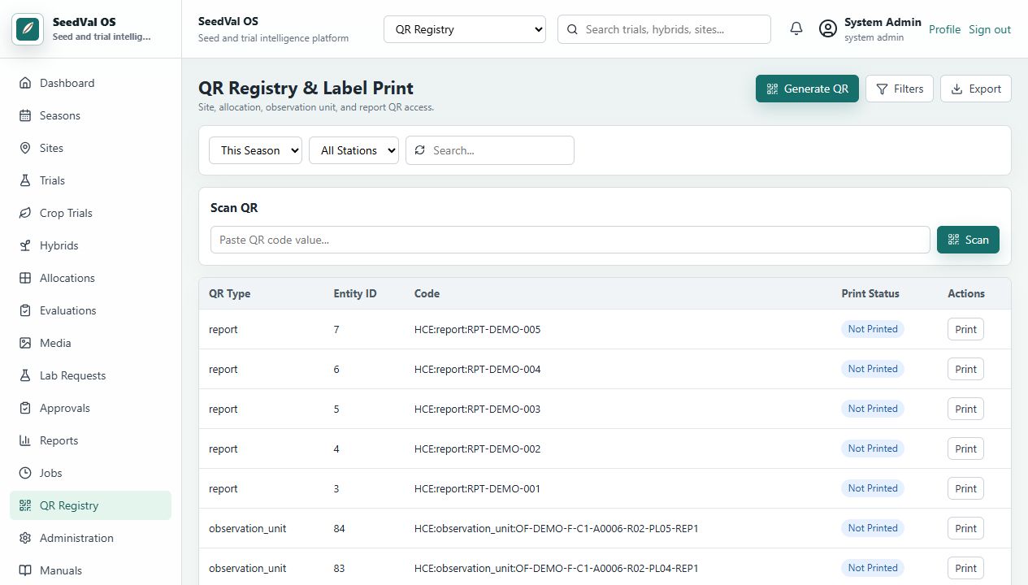Click the Lab Requests flask icon
The width and height of the screenshot is (1028, 585).
point(25,375)
